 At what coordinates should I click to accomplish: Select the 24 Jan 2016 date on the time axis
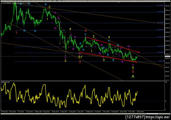[140, 112]
